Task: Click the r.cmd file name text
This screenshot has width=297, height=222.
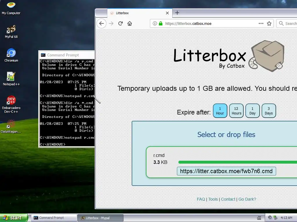Action: pos(159,155)
